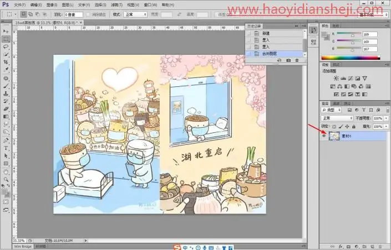Add a Brightness/Contrast adjustment
Screen dimensions: 391x250
(336, 79)
